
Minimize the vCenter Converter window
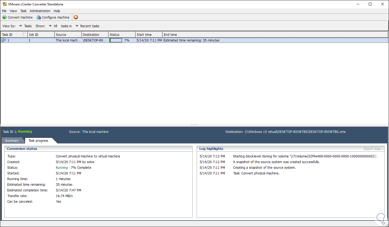coord(358,4)
